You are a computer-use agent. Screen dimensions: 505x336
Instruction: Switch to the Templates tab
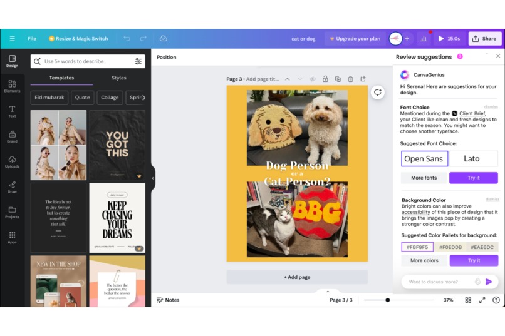point(61,78)
